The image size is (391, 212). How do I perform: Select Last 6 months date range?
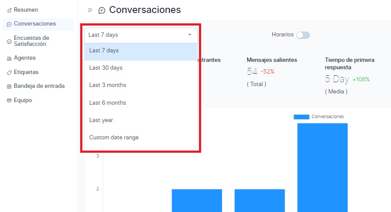(x=108, y=103)
